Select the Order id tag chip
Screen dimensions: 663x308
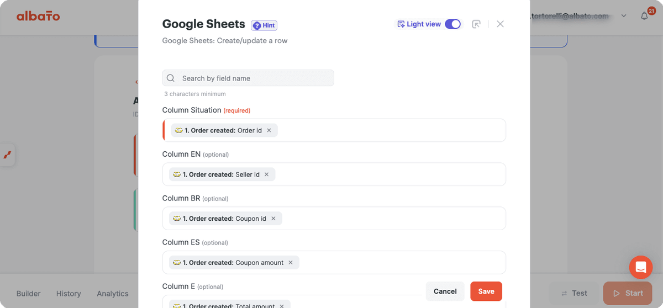(224, 130)
